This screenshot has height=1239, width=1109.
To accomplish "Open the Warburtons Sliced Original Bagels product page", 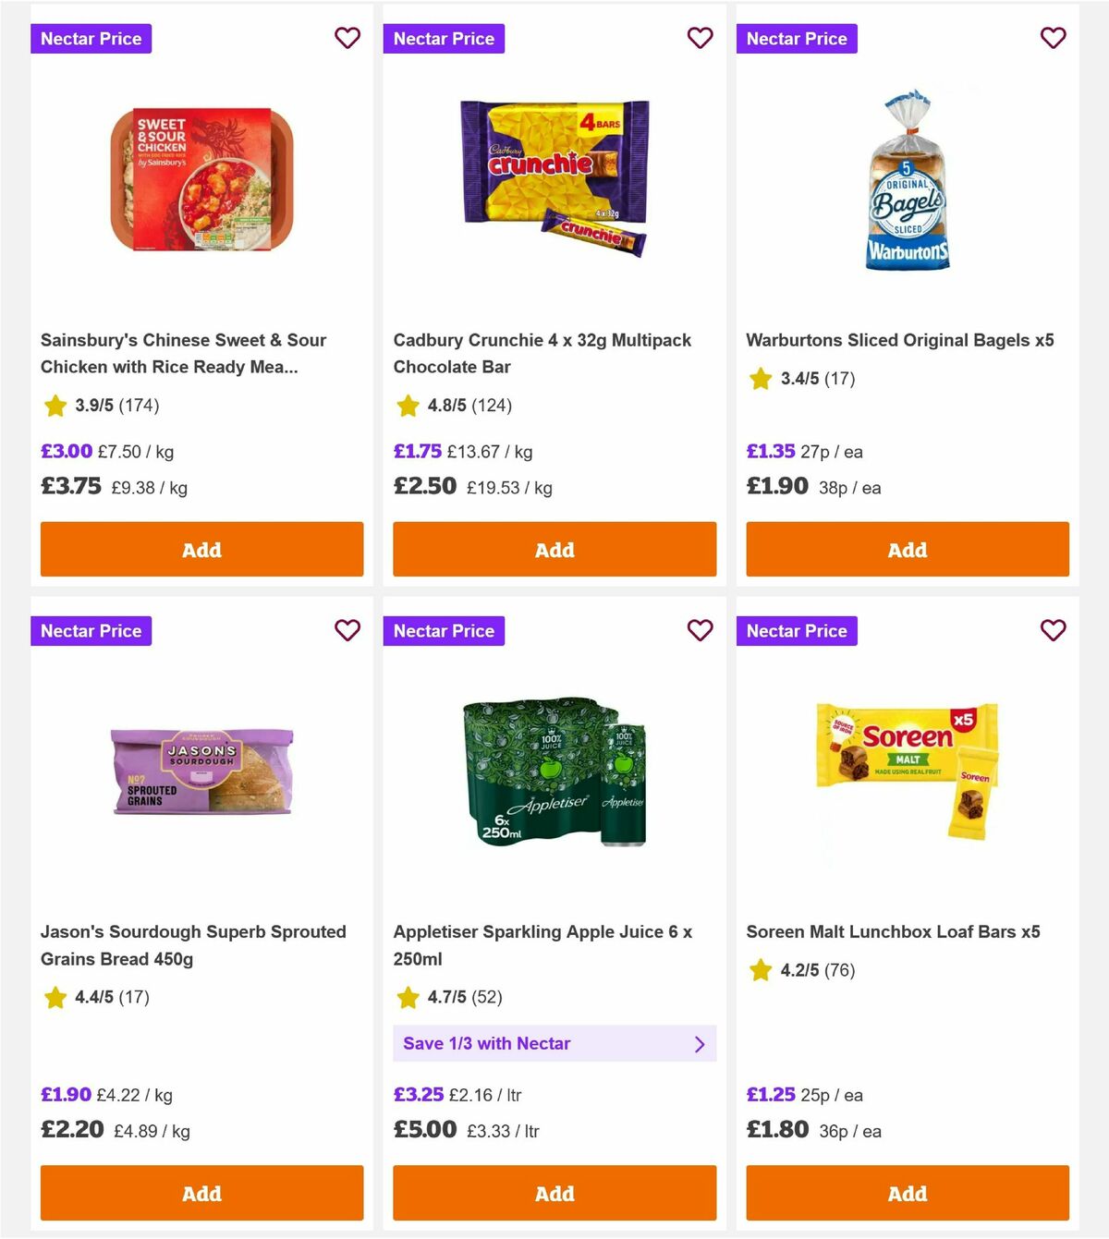I will [x=901, y=339].
